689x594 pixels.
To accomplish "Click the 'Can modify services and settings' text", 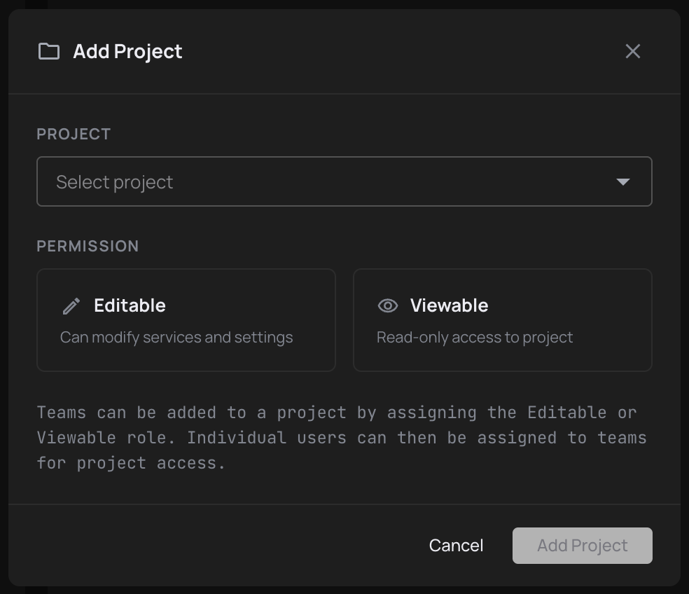I will 176,337.
